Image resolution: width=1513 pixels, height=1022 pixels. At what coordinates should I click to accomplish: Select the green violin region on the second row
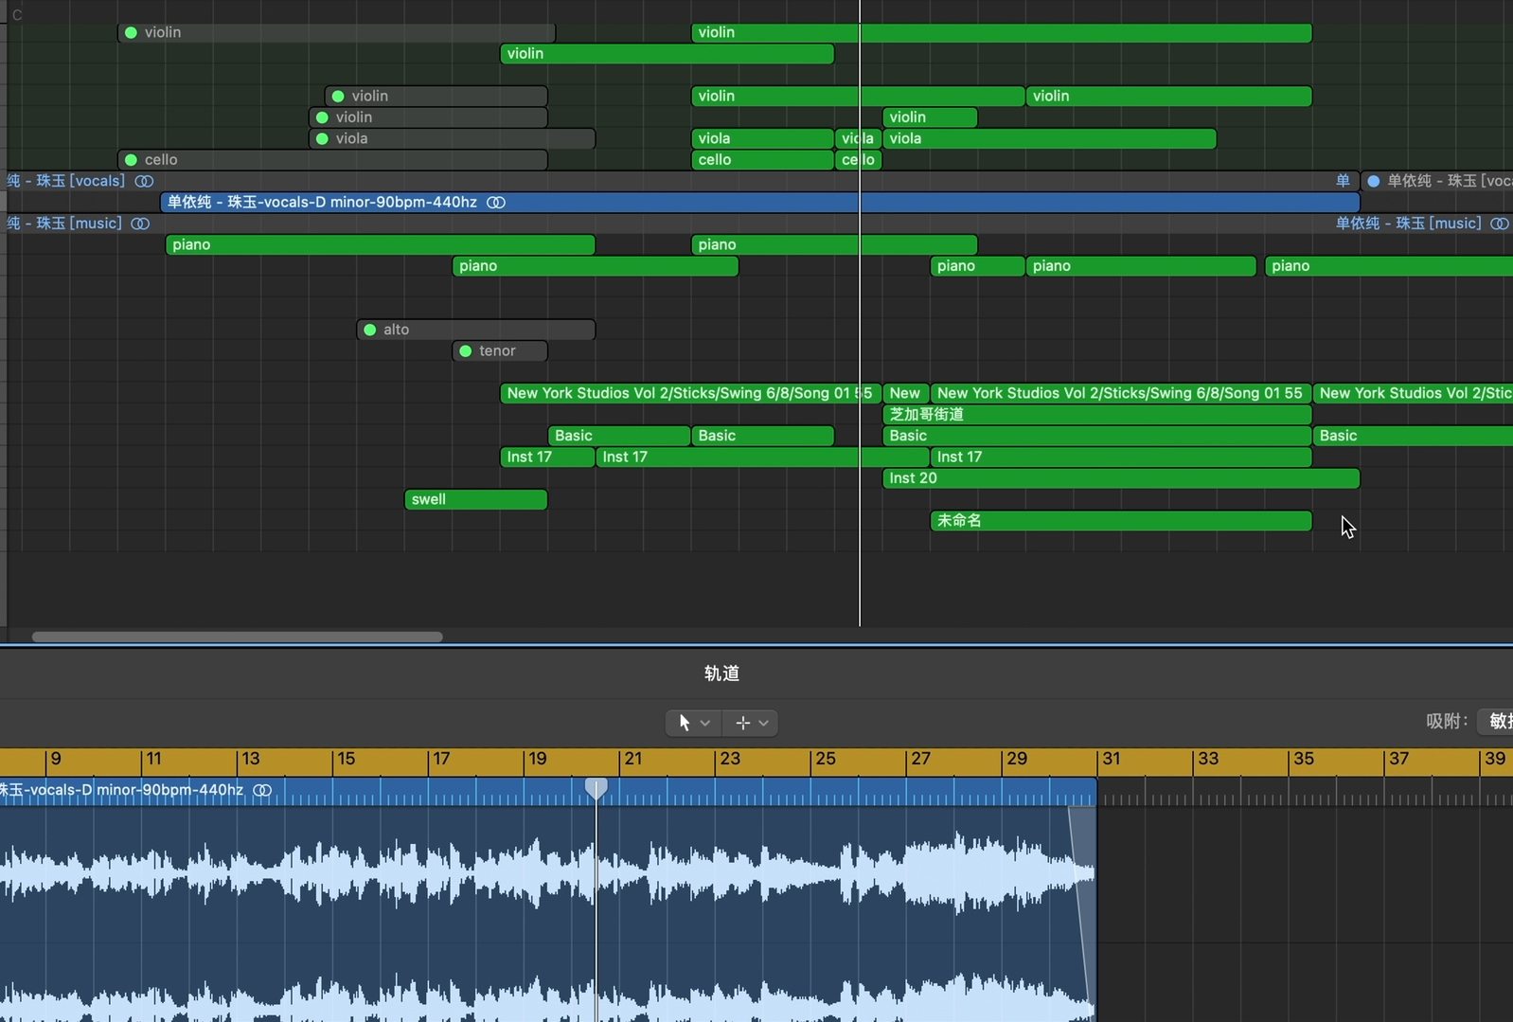point(667,54)
